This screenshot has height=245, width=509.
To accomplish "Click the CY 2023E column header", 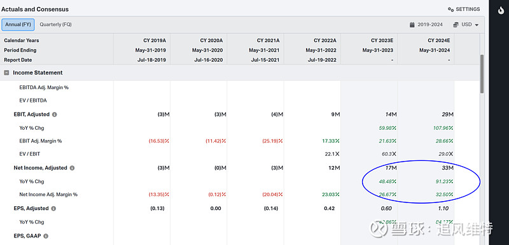I will click(382, 41).
